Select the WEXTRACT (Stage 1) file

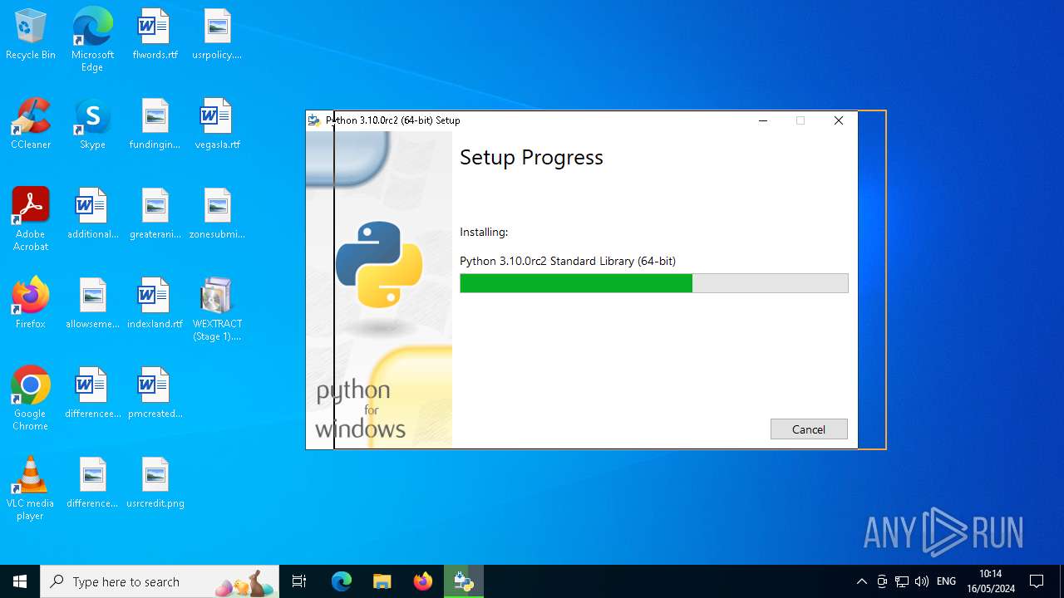coord(217,310)
